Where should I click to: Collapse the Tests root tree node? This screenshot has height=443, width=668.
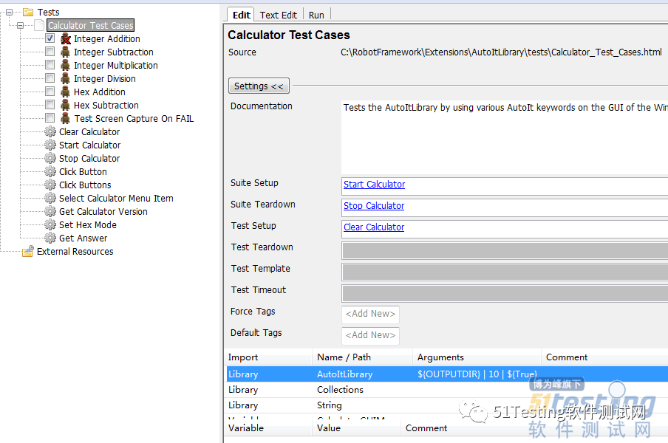(x=9, y=13)
